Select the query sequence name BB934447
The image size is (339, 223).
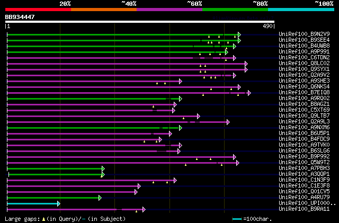click(20, 17)
